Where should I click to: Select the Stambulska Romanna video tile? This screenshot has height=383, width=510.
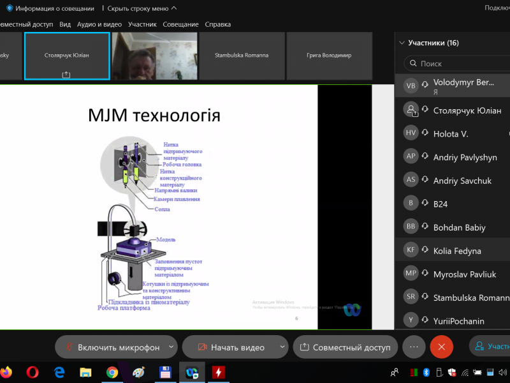[242, 56]
